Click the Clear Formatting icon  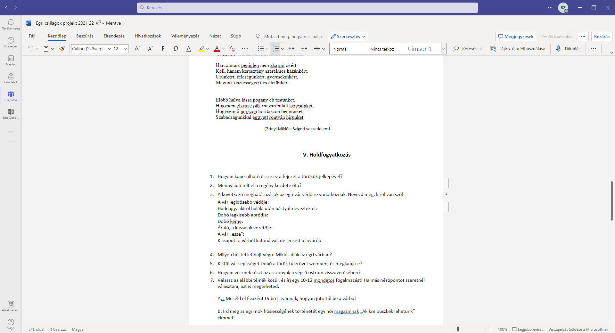coord(232,49)
